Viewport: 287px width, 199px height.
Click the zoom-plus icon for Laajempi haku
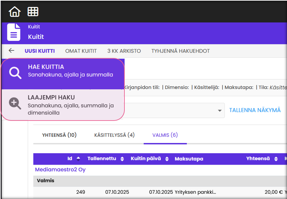[x=15, y=103]
